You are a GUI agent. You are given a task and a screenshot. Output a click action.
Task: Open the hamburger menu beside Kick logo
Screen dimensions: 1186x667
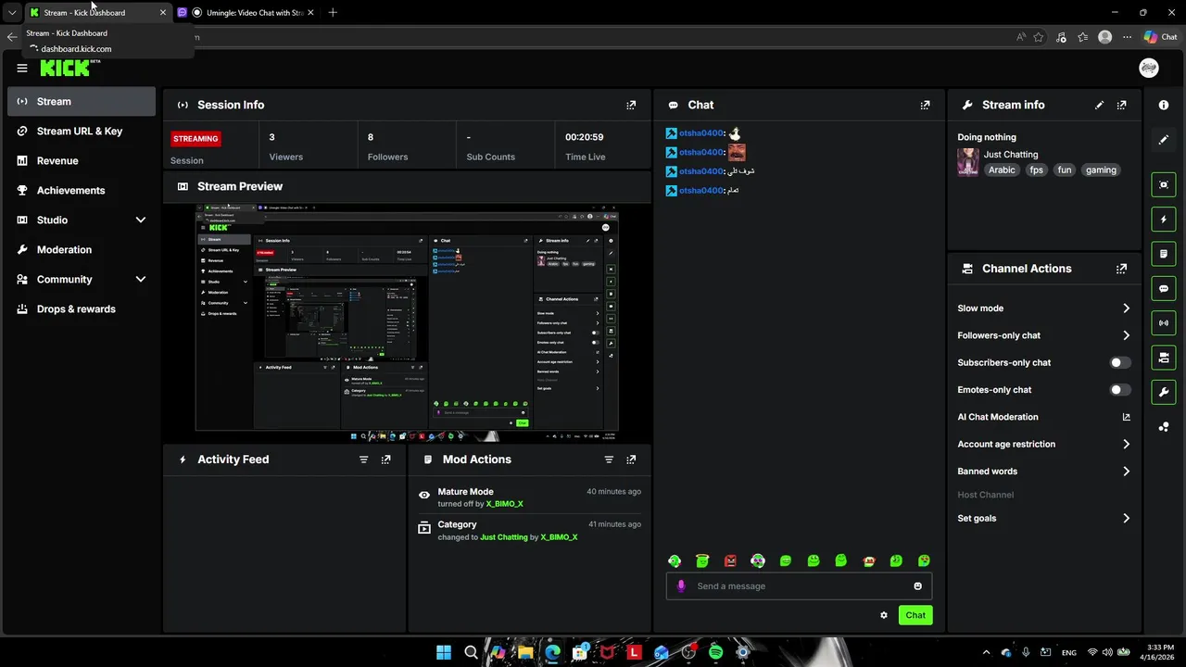coord(22,68)
